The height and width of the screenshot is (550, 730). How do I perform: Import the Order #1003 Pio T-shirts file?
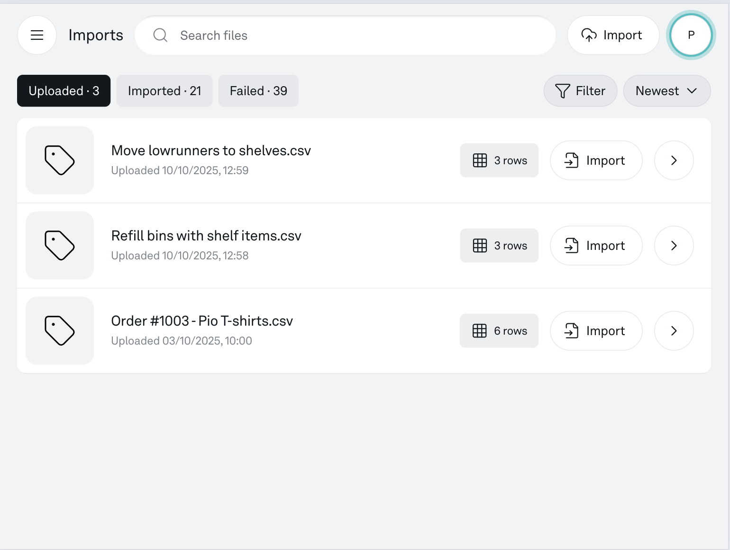(596, 331)
